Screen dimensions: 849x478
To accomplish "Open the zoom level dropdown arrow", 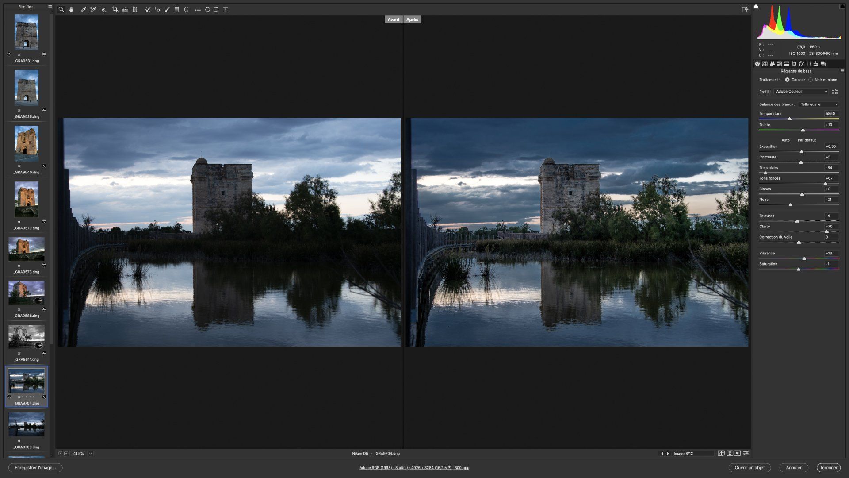I will [90, 454].
